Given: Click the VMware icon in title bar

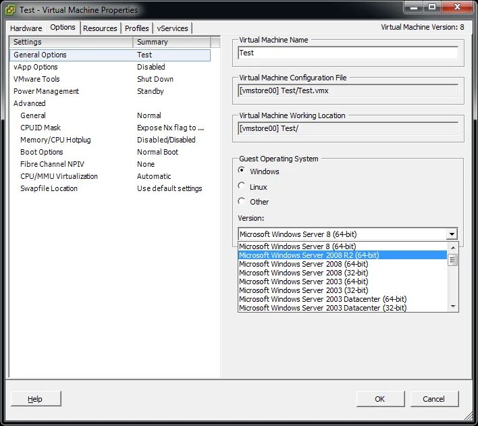Looking at the screenshot, I should (11, 9).
